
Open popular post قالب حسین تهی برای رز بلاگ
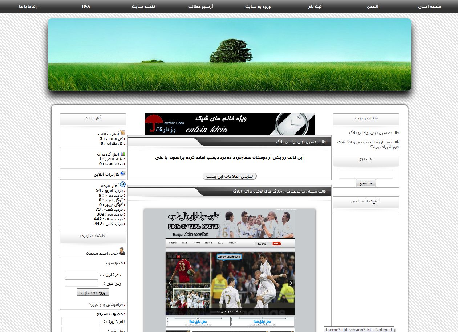[374, 132]
